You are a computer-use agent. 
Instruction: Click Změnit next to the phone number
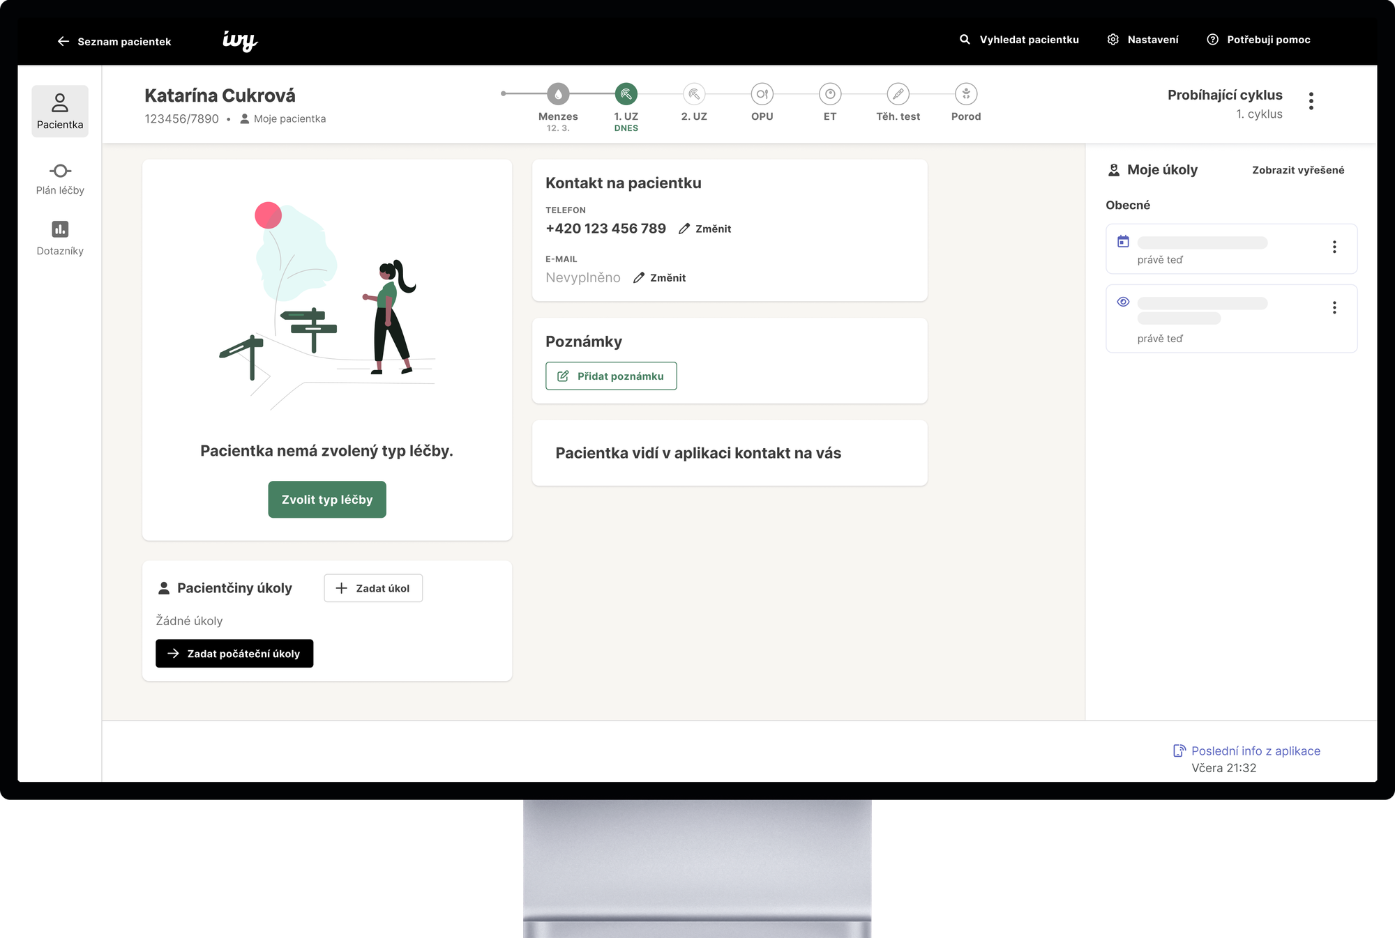705,229
